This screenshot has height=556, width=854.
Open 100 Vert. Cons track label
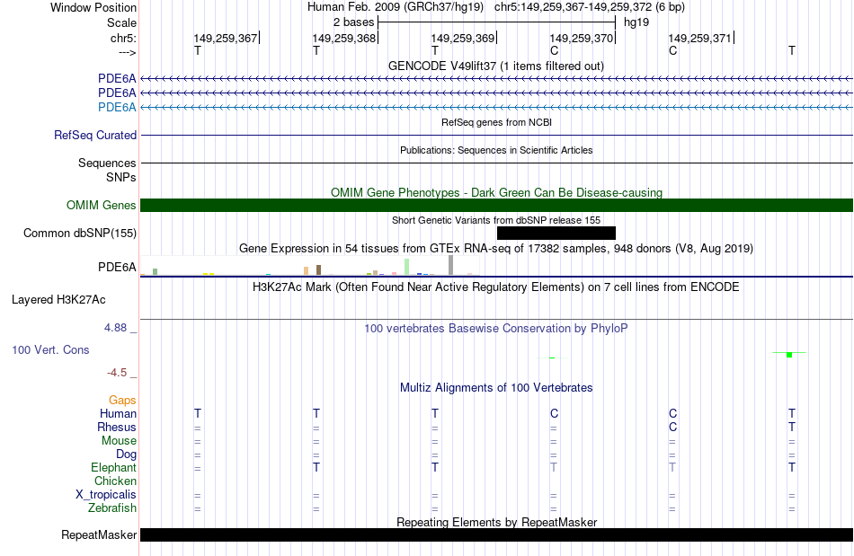[50, 349]
